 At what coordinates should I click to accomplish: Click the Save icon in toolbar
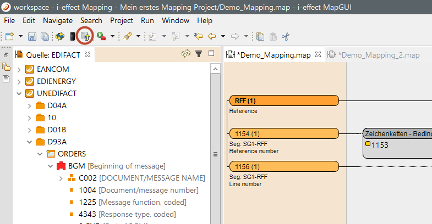32,36
